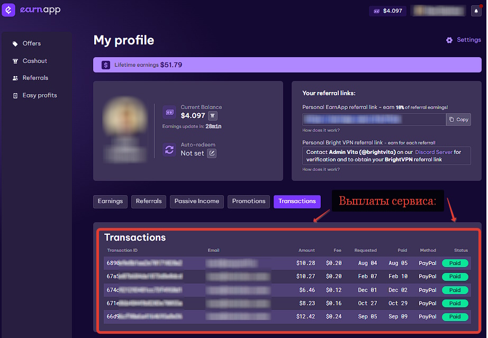Follow the Discord Server link
The height and width of the screenshot is (338, 488).
coord(433,152)
